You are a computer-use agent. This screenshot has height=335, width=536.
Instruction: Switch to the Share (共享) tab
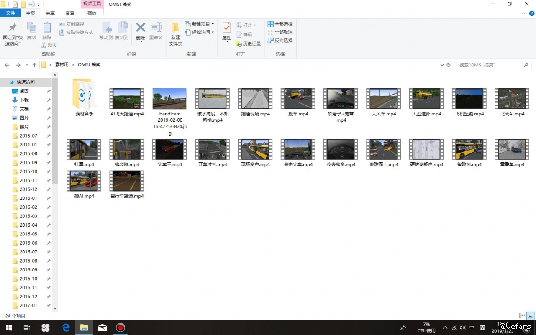(50, 13)
